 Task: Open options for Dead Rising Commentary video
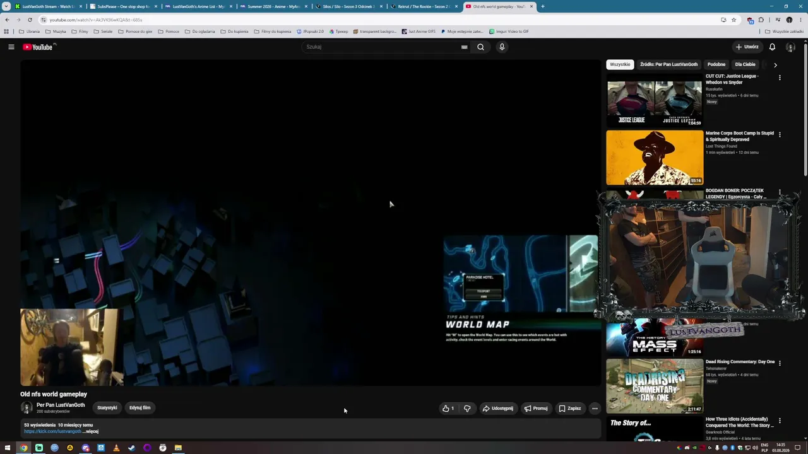click(780, 363)
